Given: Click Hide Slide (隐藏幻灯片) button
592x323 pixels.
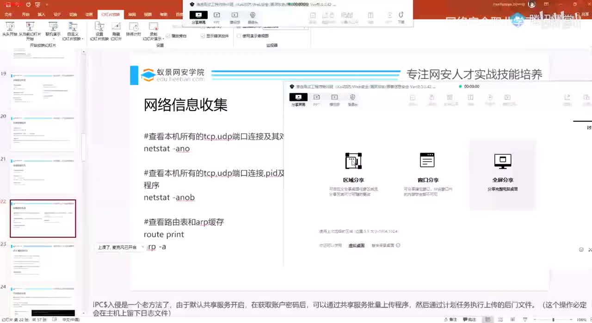Looking at the screenshot, I should [x=116, y=31].
